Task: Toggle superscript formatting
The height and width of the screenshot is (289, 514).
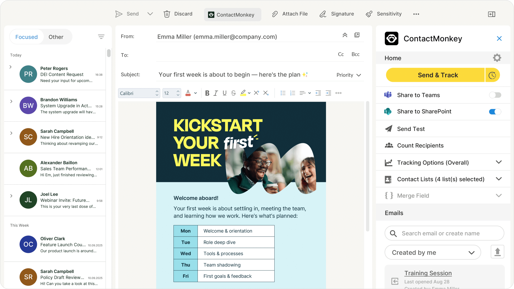Action: [256, 93]
